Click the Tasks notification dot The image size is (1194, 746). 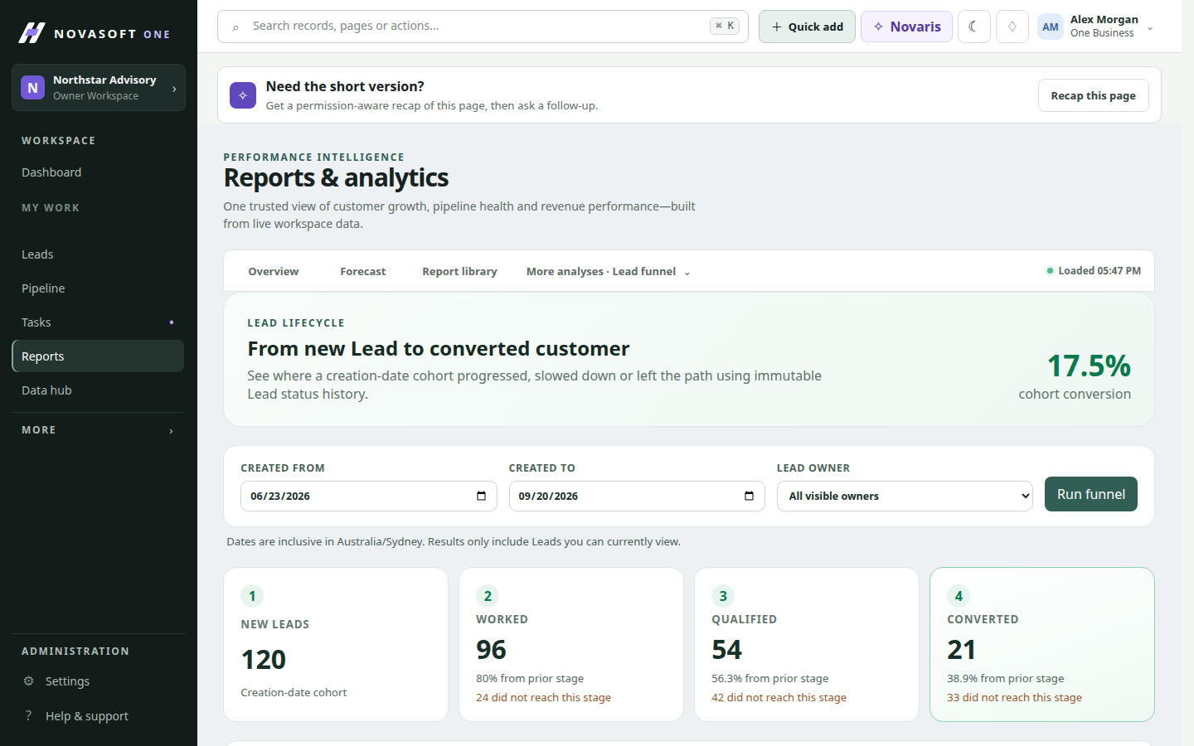pos(172,322)
